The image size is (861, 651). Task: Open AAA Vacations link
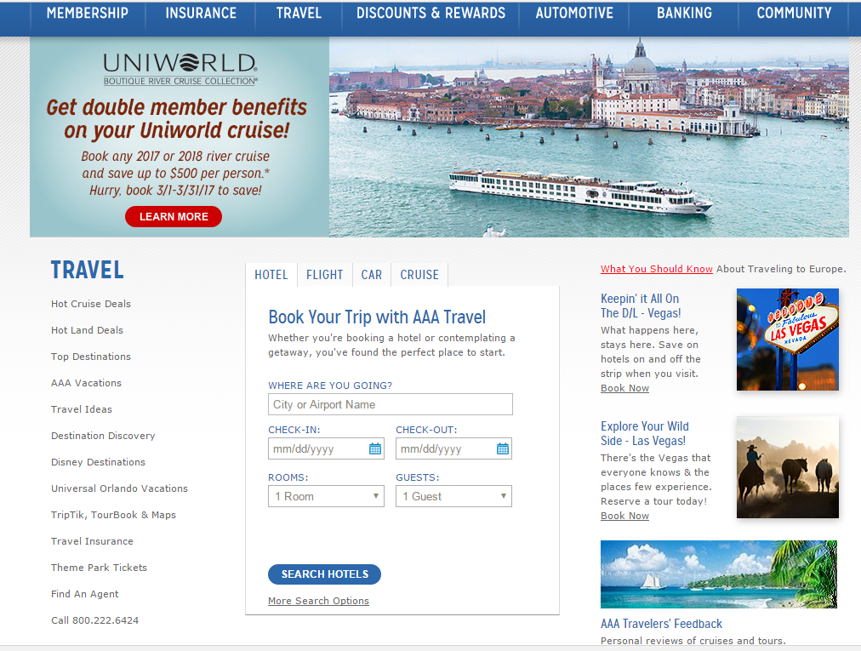[86, 383]
